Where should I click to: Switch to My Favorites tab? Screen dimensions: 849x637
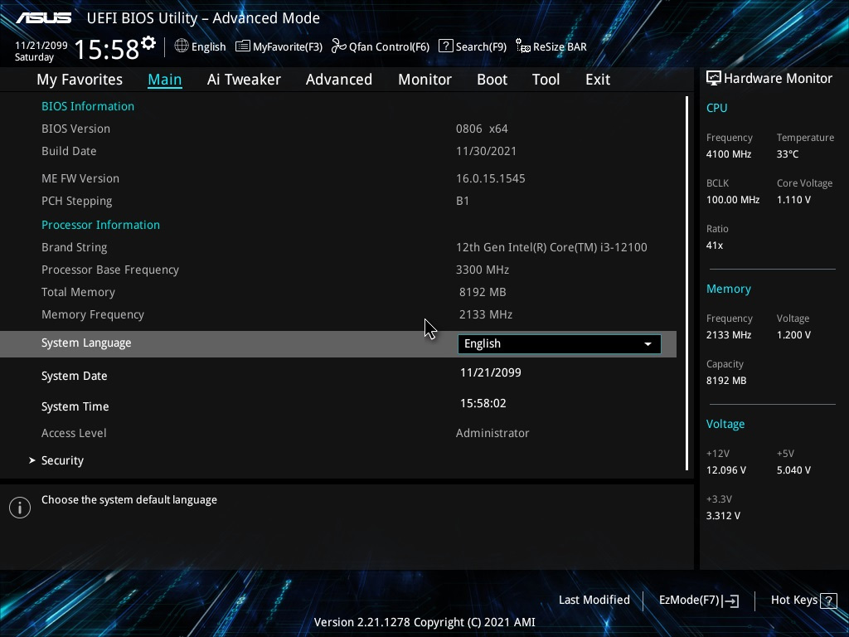pos(80,80)
